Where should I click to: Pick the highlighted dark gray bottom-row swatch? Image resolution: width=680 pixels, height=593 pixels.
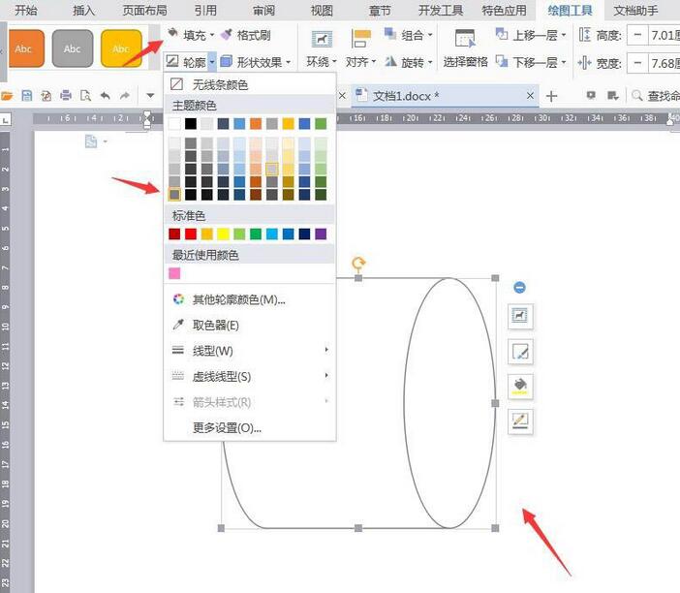point(174,195)
